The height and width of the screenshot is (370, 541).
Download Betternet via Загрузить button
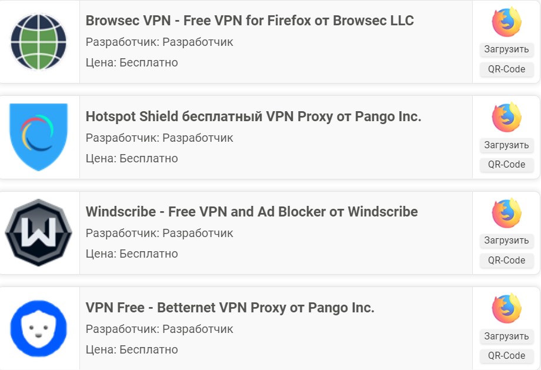pos(506,336)
